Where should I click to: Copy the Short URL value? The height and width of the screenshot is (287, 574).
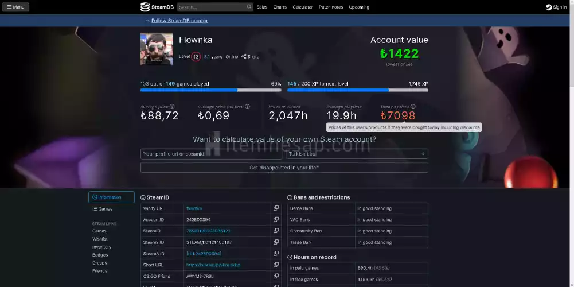click(276, 265)
